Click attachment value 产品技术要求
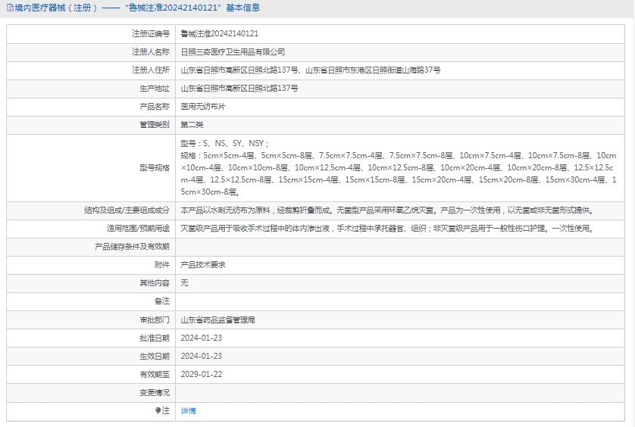The height and width of the screenshot is (427, 635). tap(202, 265)
